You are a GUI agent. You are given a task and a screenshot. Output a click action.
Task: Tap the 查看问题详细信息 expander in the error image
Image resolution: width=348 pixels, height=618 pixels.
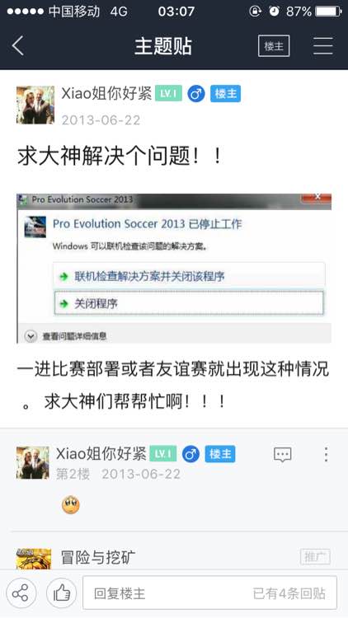click(66, 336)
